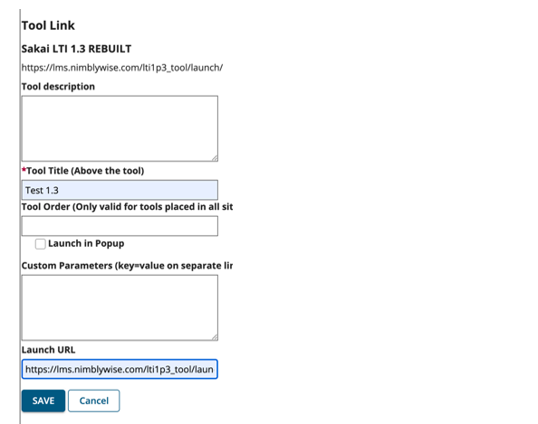Image resolution: width=538 pixels, height=424 pixels.
Task: Click the nimblywise launch URL text under the heading
Action: (x=122, y=68)
